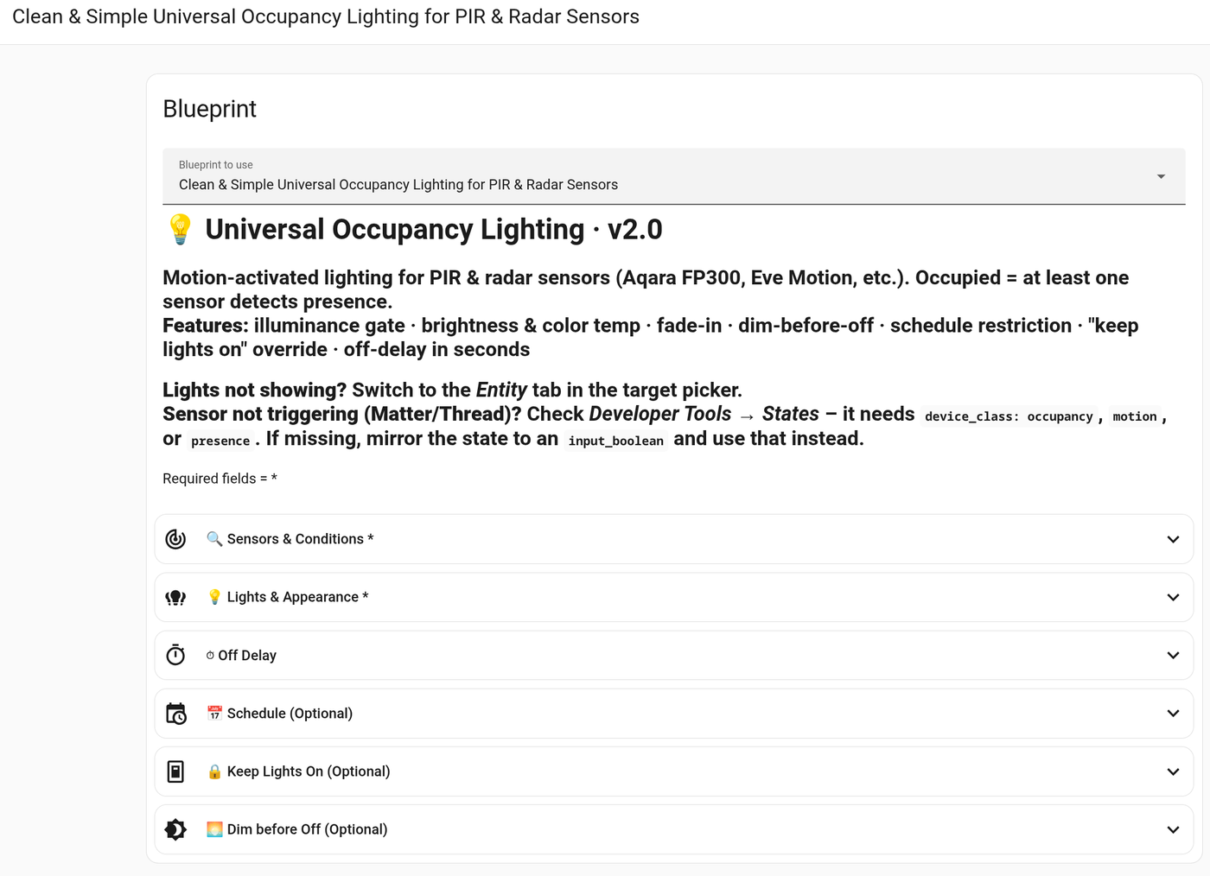Image resolution: width=1210 pixels, height=876 pixels.
Task: Click the switch icon beside Keep Lights On
Action: (x=175, y=771)
